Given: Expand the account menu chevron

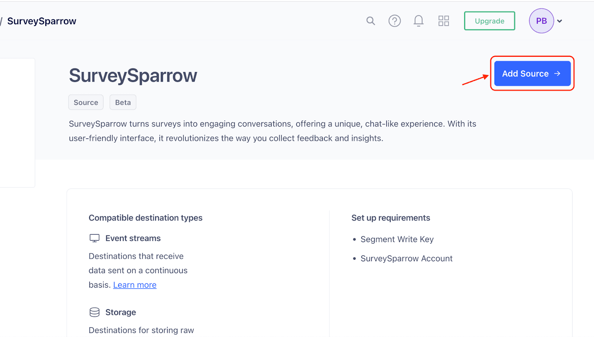Looking at the screenshot, I should tap(559, 21).
